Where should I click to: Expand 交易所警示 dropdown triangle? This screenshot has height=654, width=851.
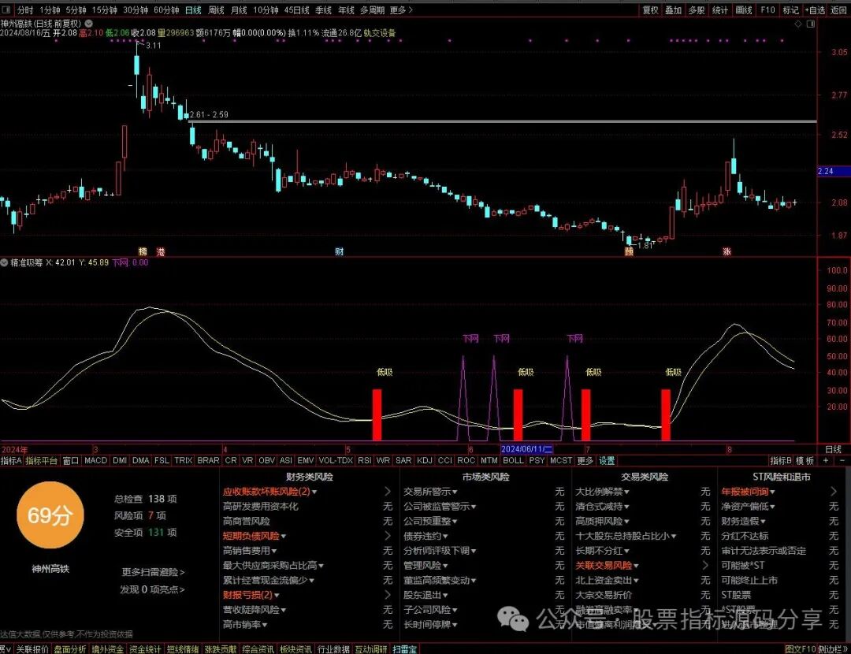coord(455,492)
